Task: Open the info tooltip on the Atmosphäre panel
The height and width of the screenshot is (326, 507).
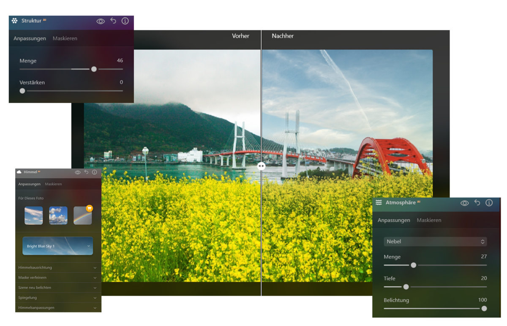Action: pyautogui.click(x=489, y=203)
